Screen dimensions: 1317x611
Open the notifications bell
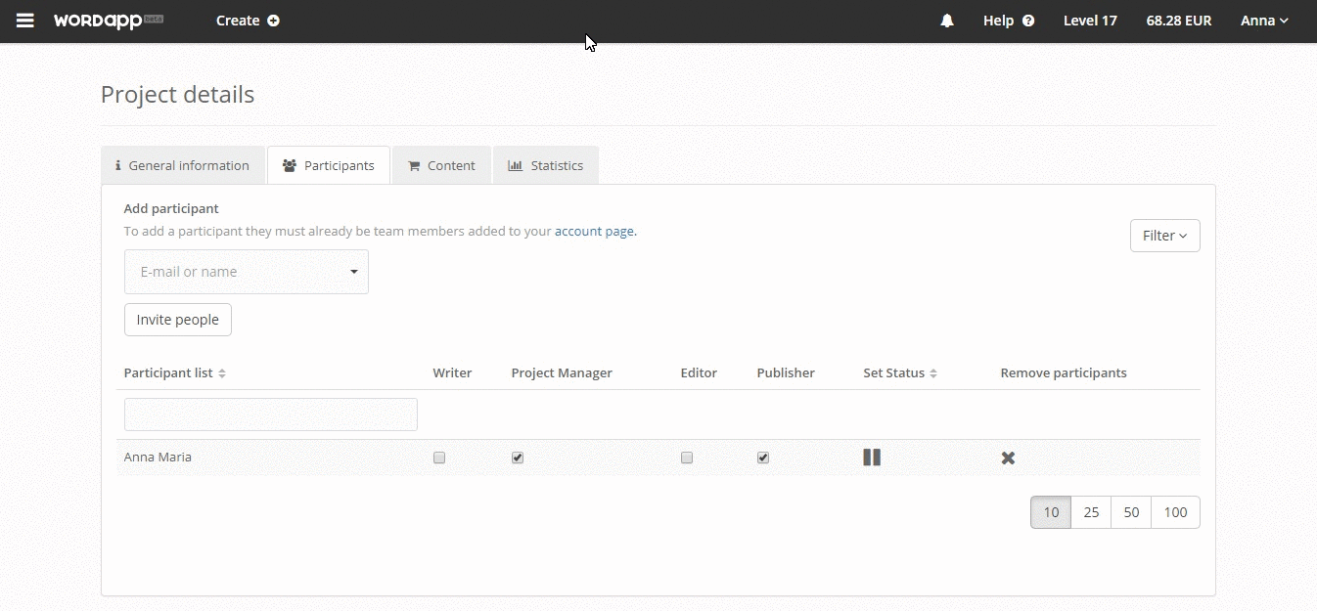coord(947,21)
